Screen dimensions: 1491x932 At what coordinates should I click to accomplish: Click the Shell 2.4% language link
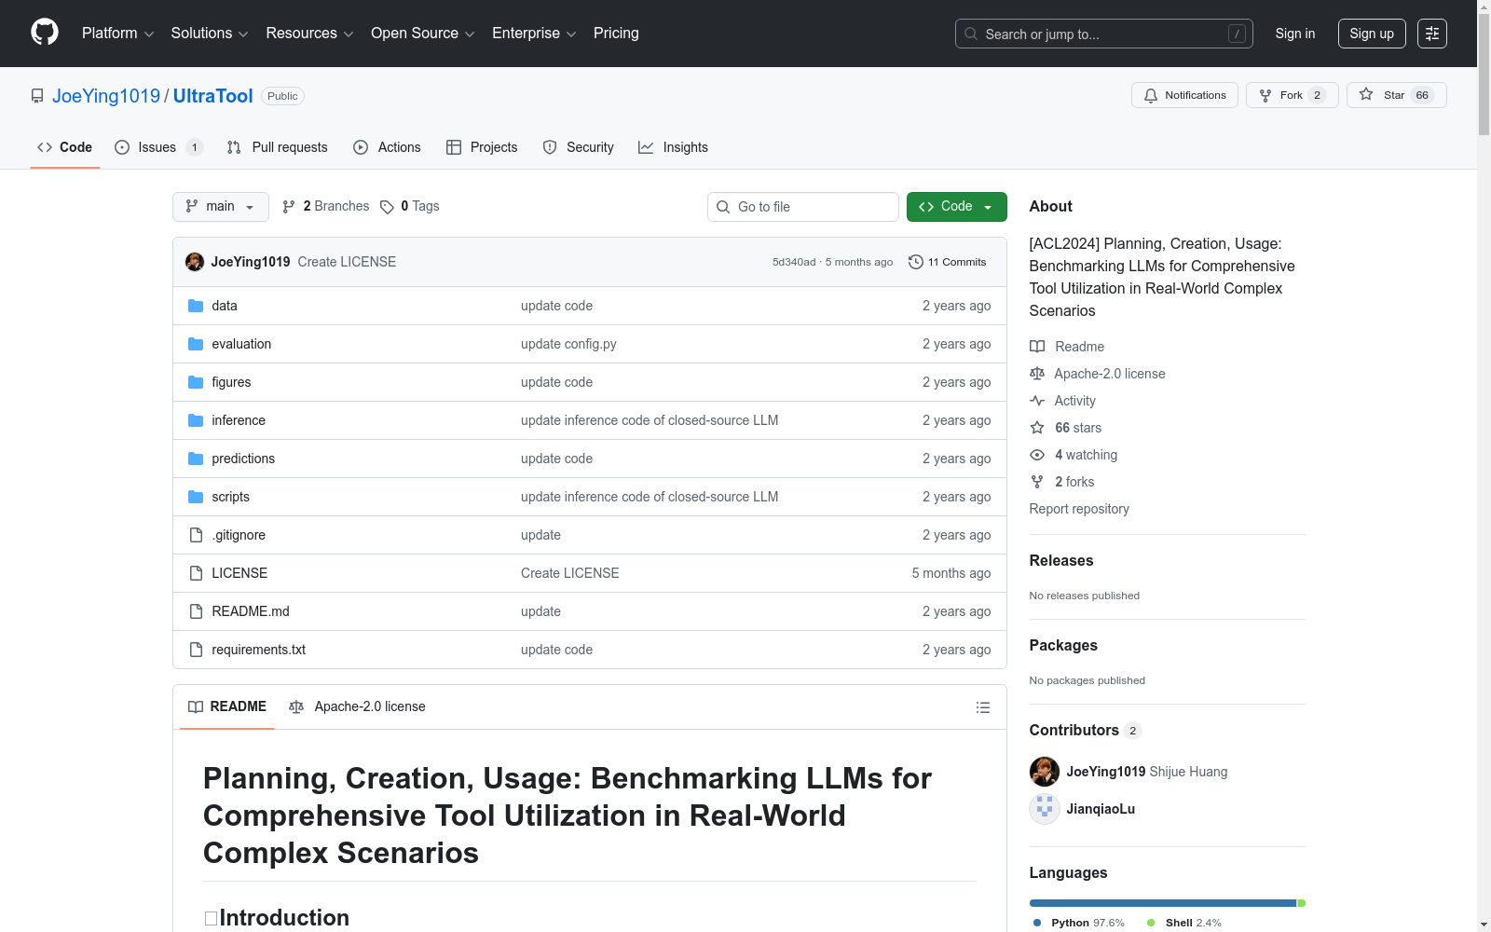(1183, 923)
